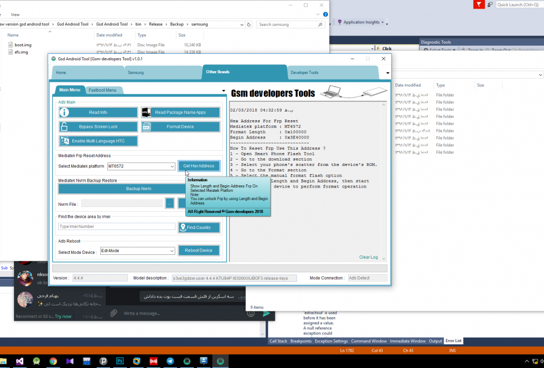544x368 pixels.
Task: Open the View menu in Explorer
Action: coord(15,15)
